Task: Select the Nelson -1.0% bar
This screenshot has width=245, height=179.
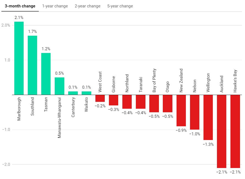Action: pyautogui.click(x=195, y=112)
